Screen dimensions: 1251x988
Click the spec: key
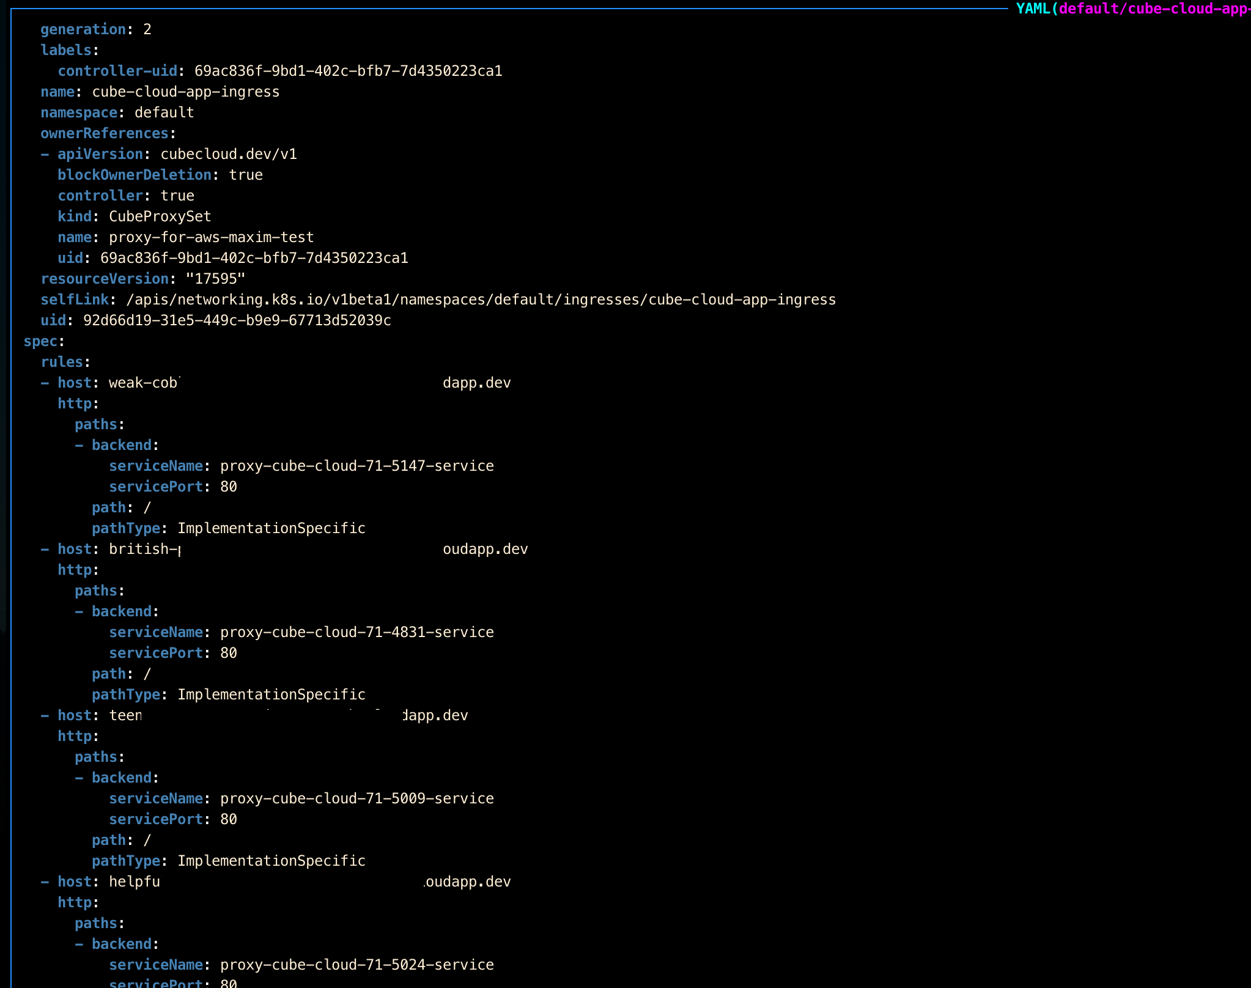(x=44, y=341)
